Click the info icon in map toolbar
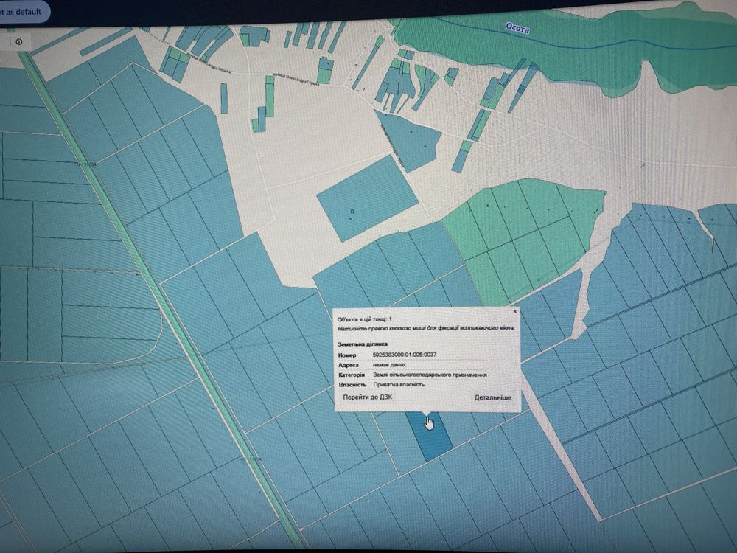 [19, 42]
